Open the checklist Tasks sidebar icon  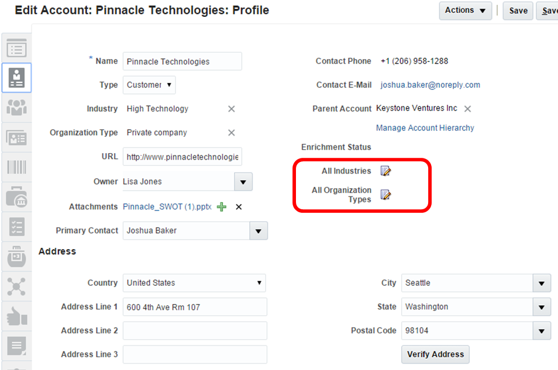pos(16,227)
